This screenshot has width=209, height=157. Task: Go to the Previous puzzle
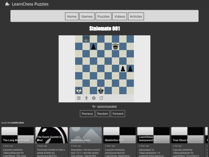[87, 114]
